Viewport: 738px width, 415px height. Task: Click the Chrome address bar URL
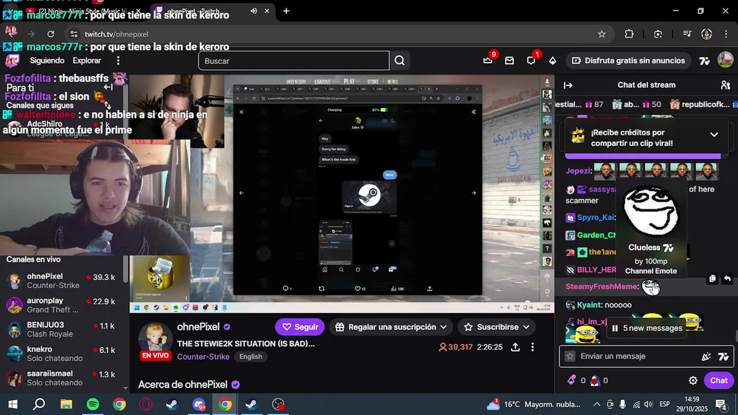coord(116,34)
